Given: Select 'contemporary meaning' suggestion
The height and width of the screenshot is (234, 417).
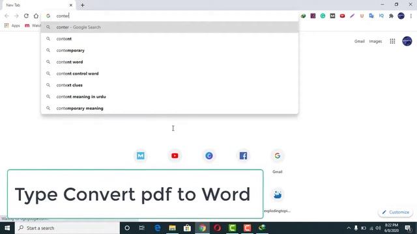Looking at the screenshot, I should tap(169, 109).
